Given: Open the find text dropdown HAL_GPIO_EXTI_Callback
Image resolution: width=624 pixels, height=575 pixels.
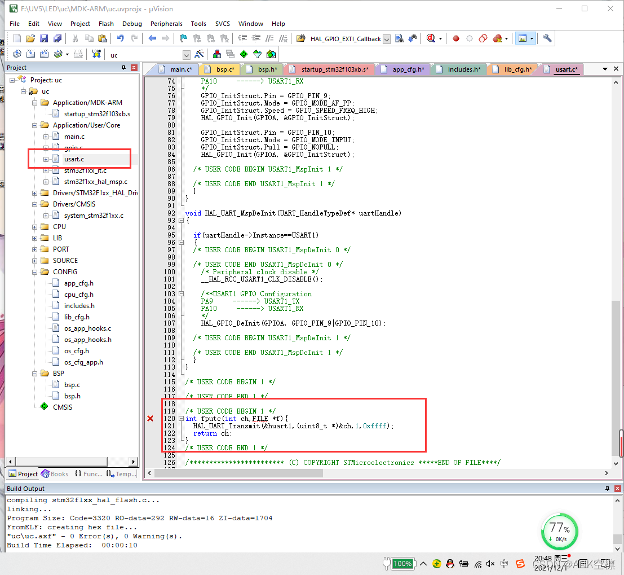Looking at the screenshot, I should tap(387, 39).
